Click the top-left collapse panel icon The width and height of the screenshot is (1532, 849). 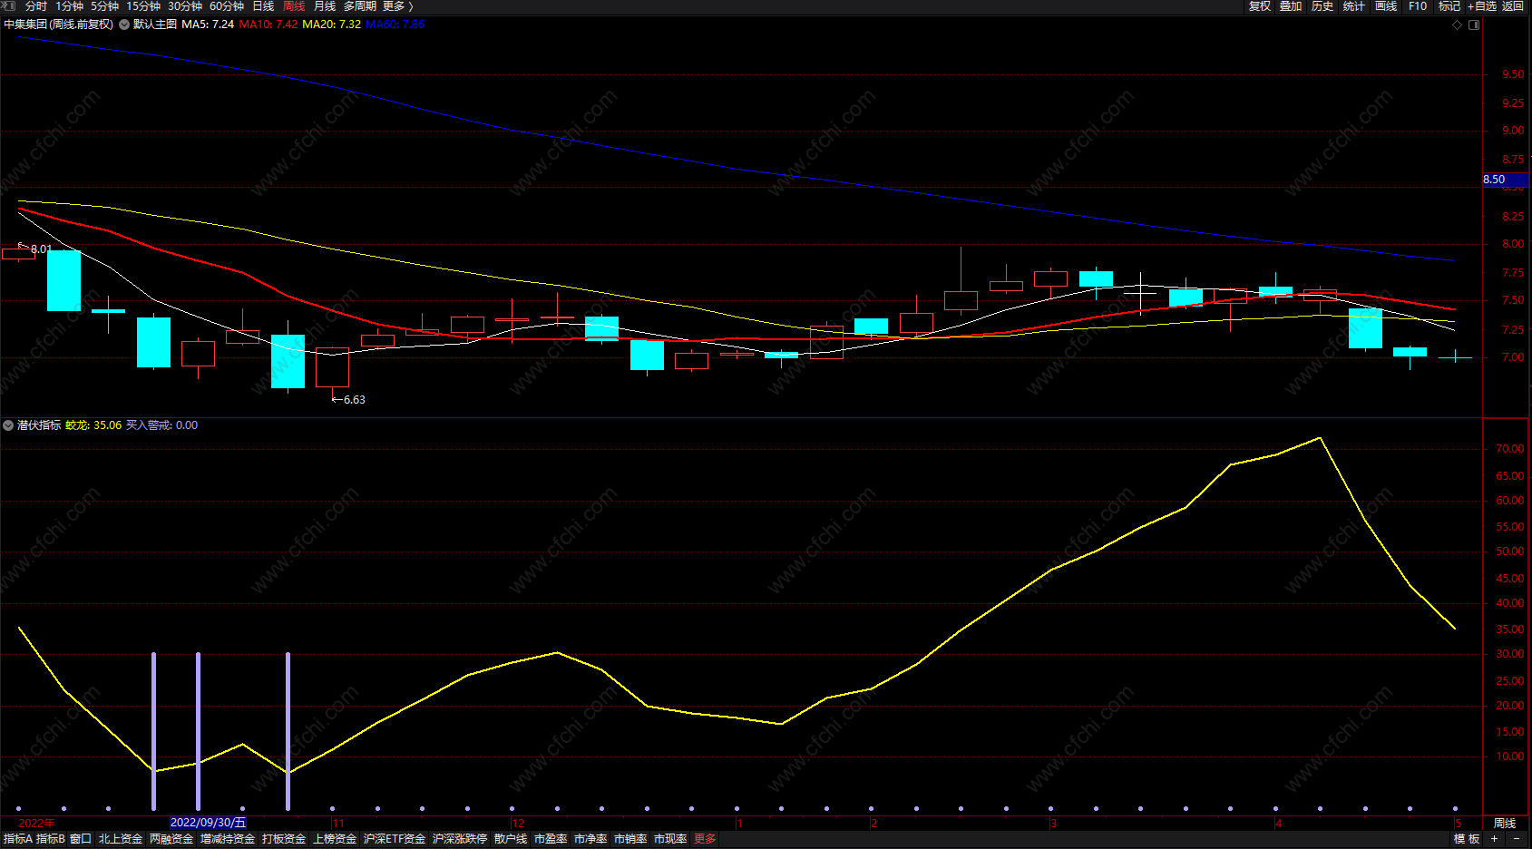8,6
